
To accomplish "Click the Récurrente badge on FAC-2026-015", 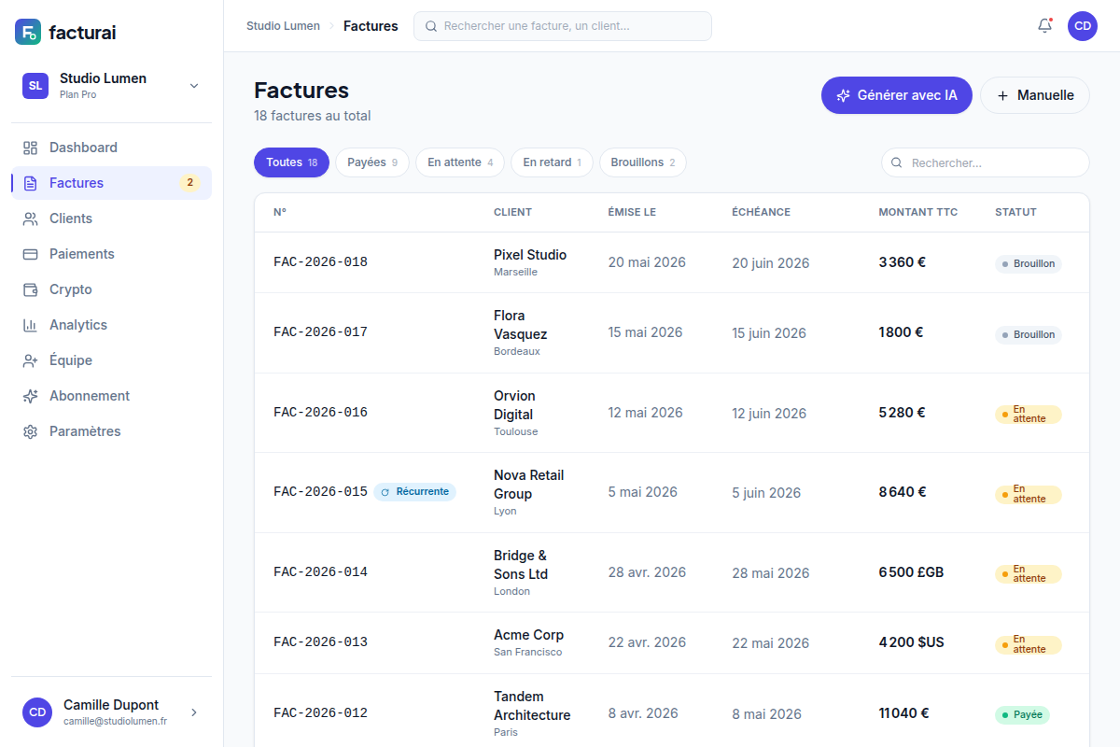I will click(x=414, y=492).
